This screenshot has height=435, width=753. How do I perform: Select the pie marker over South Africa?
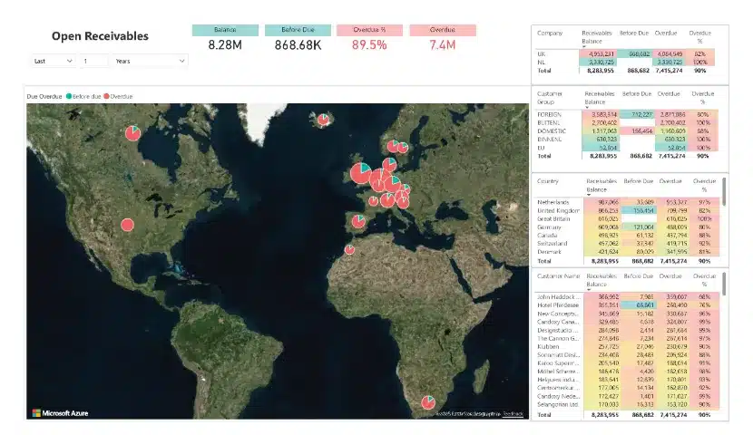point(426,402)
